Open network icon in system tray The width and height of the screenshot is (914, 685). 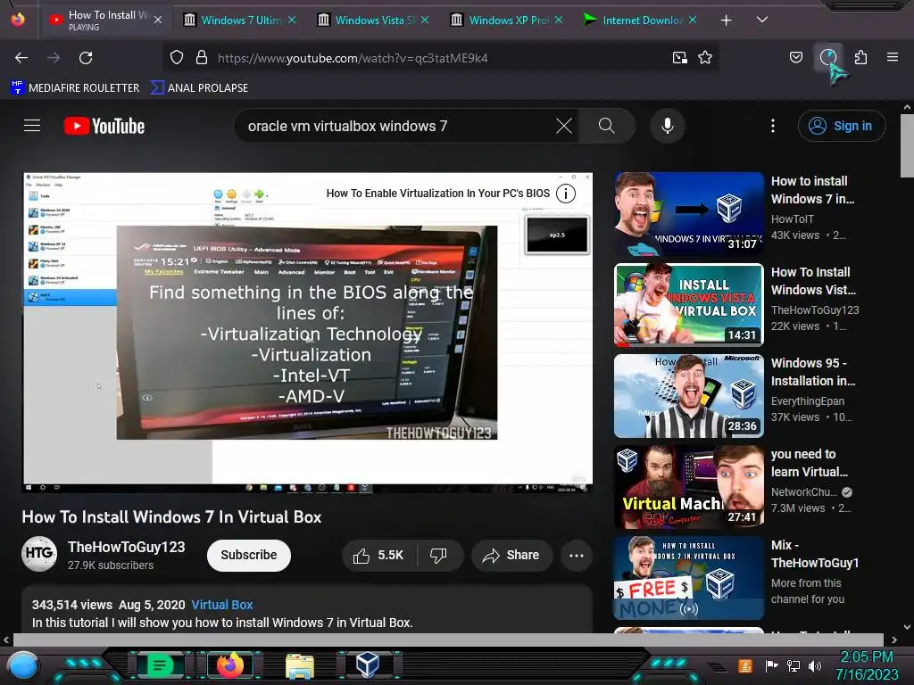click(794, 665)
